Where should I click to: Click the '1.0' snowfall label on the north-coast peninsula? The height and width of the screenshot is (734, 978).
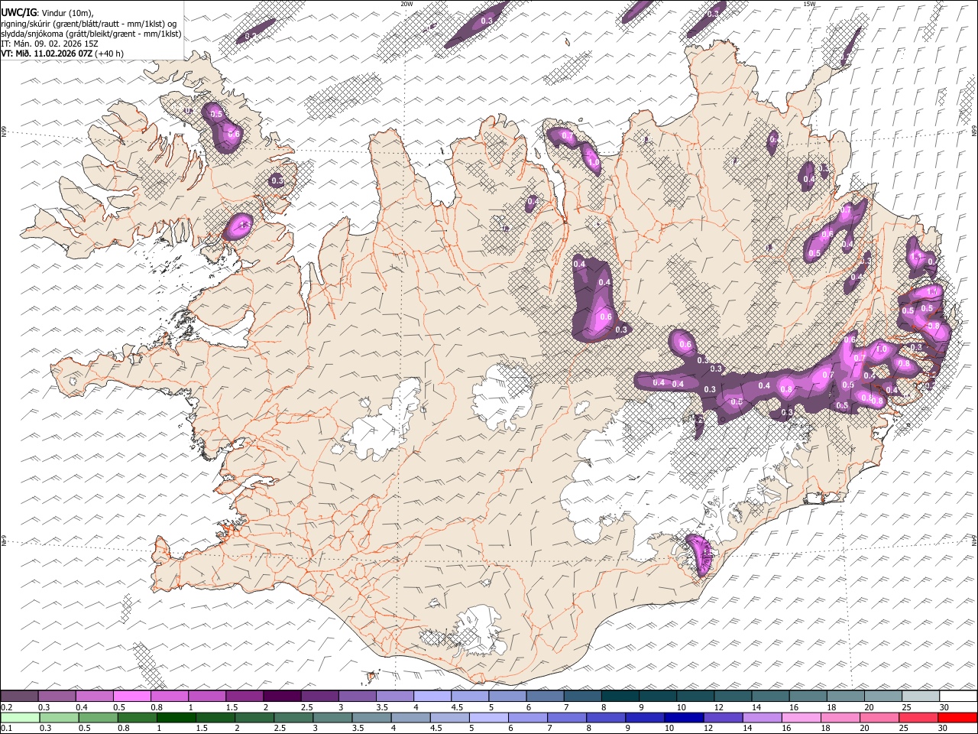tap(594, 162)
